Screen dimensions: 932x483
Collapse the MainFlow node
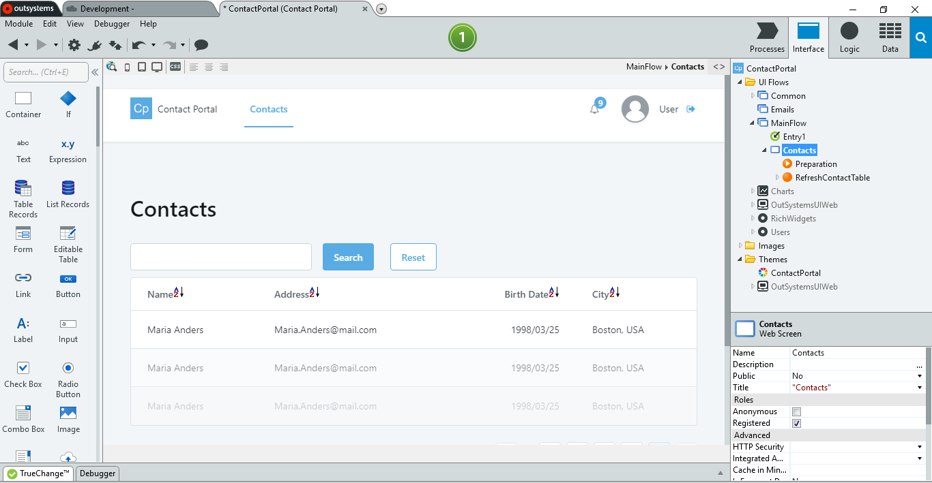[753, 123]
